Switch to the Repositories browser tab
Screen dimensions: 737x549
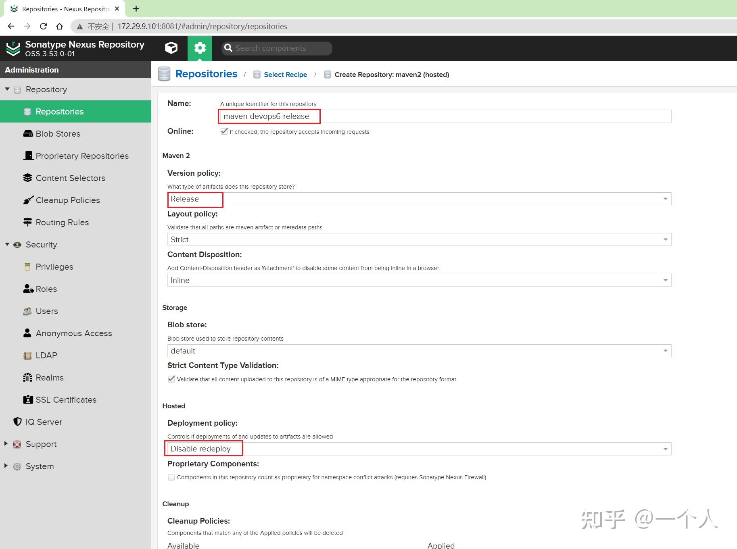click(61, 8)
